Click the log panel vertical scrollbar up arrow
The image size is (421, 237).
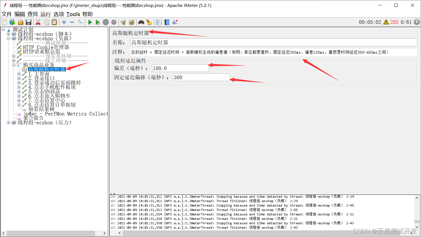tap(417, 198)
